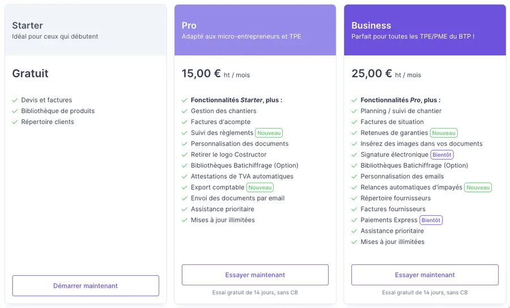Screen dimensions: 510x308
Task: Click the Démarrer maintenant button
Action: tap(86, 286)
